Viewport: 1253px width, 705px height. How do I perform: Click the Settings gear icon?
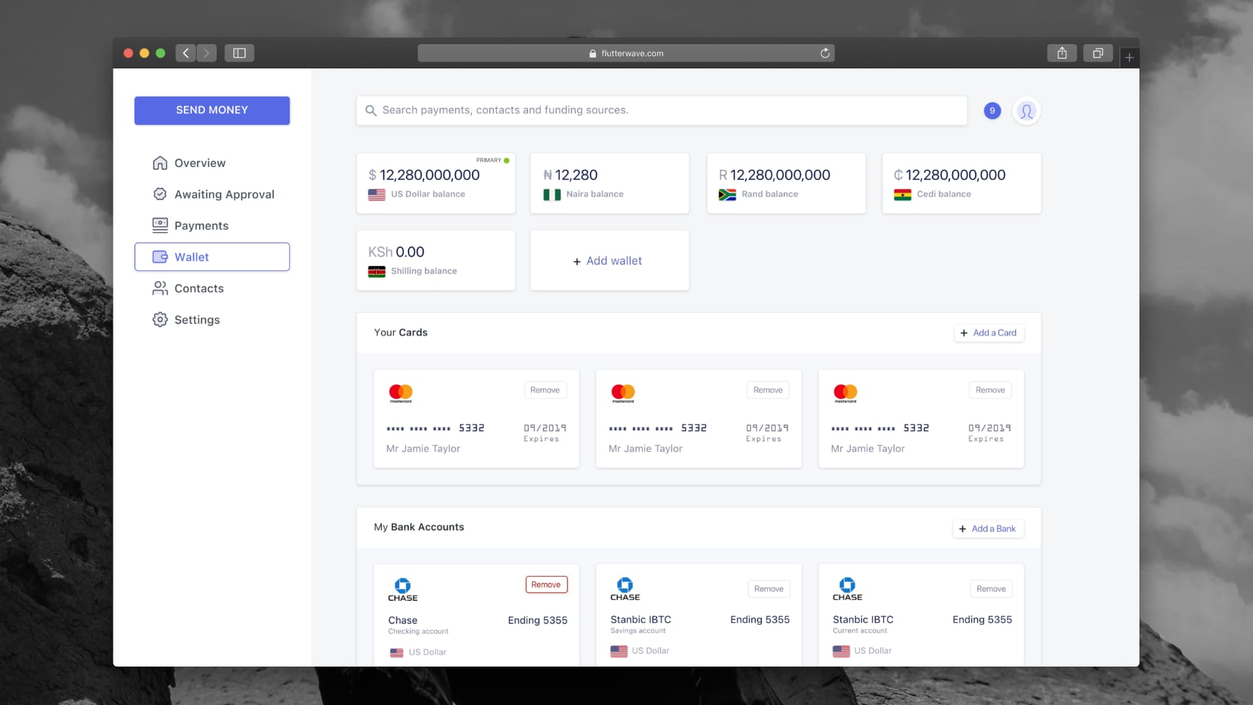click(160, 320)
